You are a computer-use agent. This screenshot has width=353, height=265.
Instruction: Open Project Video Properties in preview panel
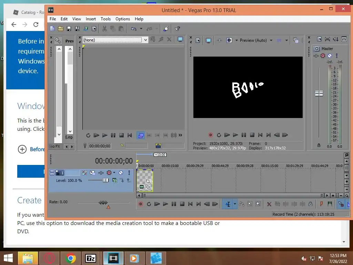pos(198,40)
